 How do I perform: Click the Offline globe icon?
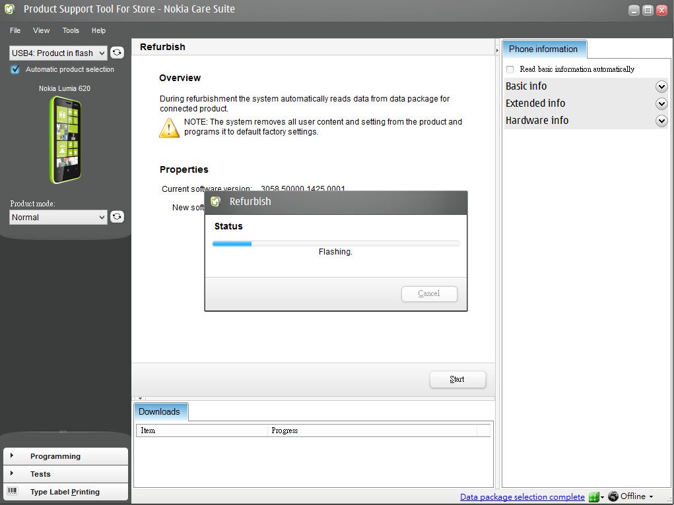(613, 496)
